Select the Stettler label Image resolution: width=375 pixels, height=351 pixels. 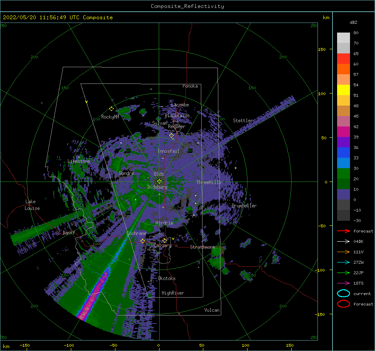pos(243,121)
